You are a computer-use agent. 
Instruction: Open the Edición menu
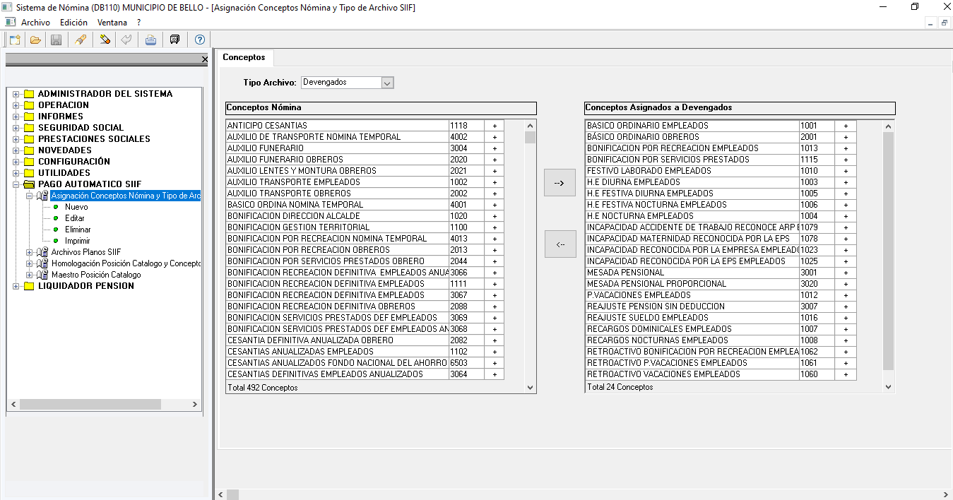(73, 23)
